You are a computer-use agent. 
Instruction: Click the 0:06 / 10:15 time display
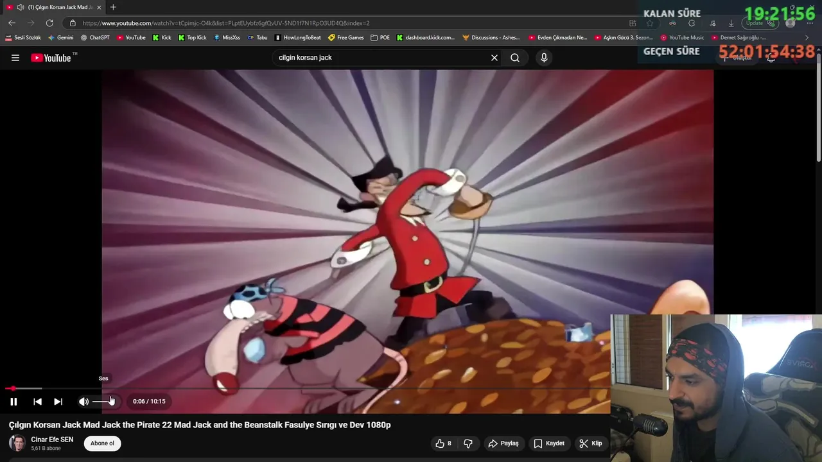pos(149,402)
